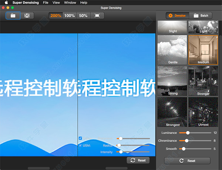Image resolution: width=222 pixels, height=170 pixels.
Task: Pick the Strongest preset thumbnail
Action: [x=172, y=112]
